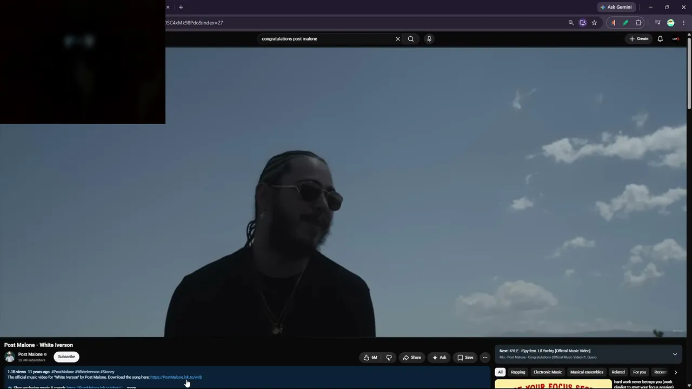
Task: Open the more actions three-dot menu
Action: (x=485, y=357)
